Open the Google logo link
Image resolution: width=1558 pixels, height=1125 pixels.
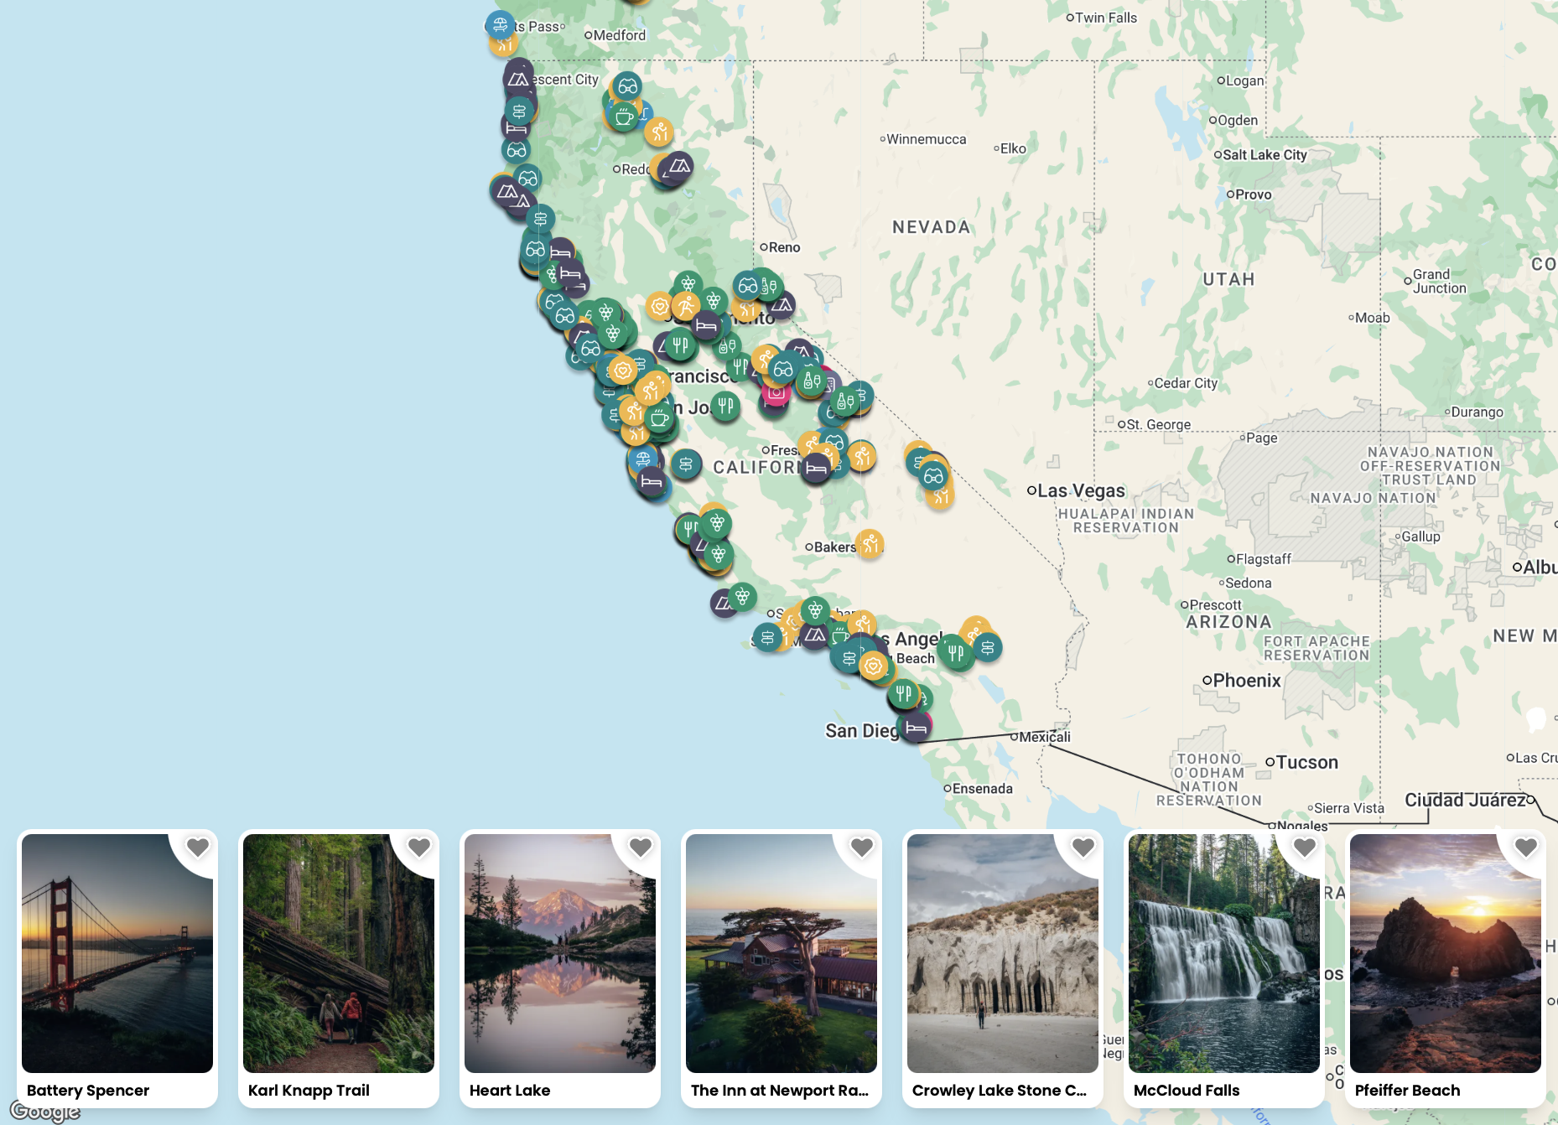click(x=45, y=1112)
